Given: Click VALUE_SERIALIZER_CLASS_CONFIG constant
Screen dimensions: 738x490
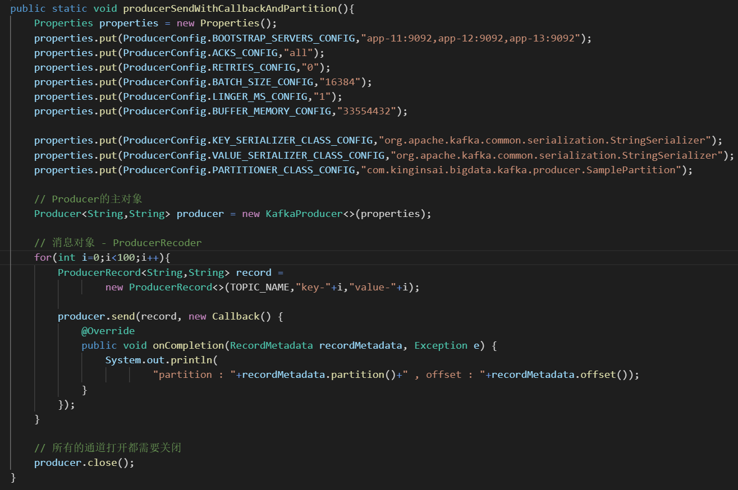Looking at the screenshot, I should point(298,155).
